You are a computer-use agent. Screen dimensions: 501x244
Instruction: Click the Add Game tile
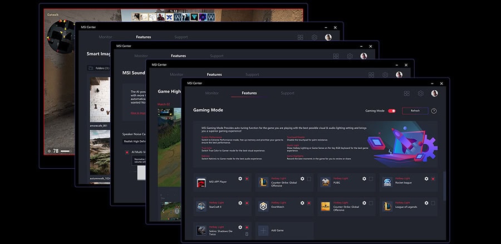[x=285, y=231]
